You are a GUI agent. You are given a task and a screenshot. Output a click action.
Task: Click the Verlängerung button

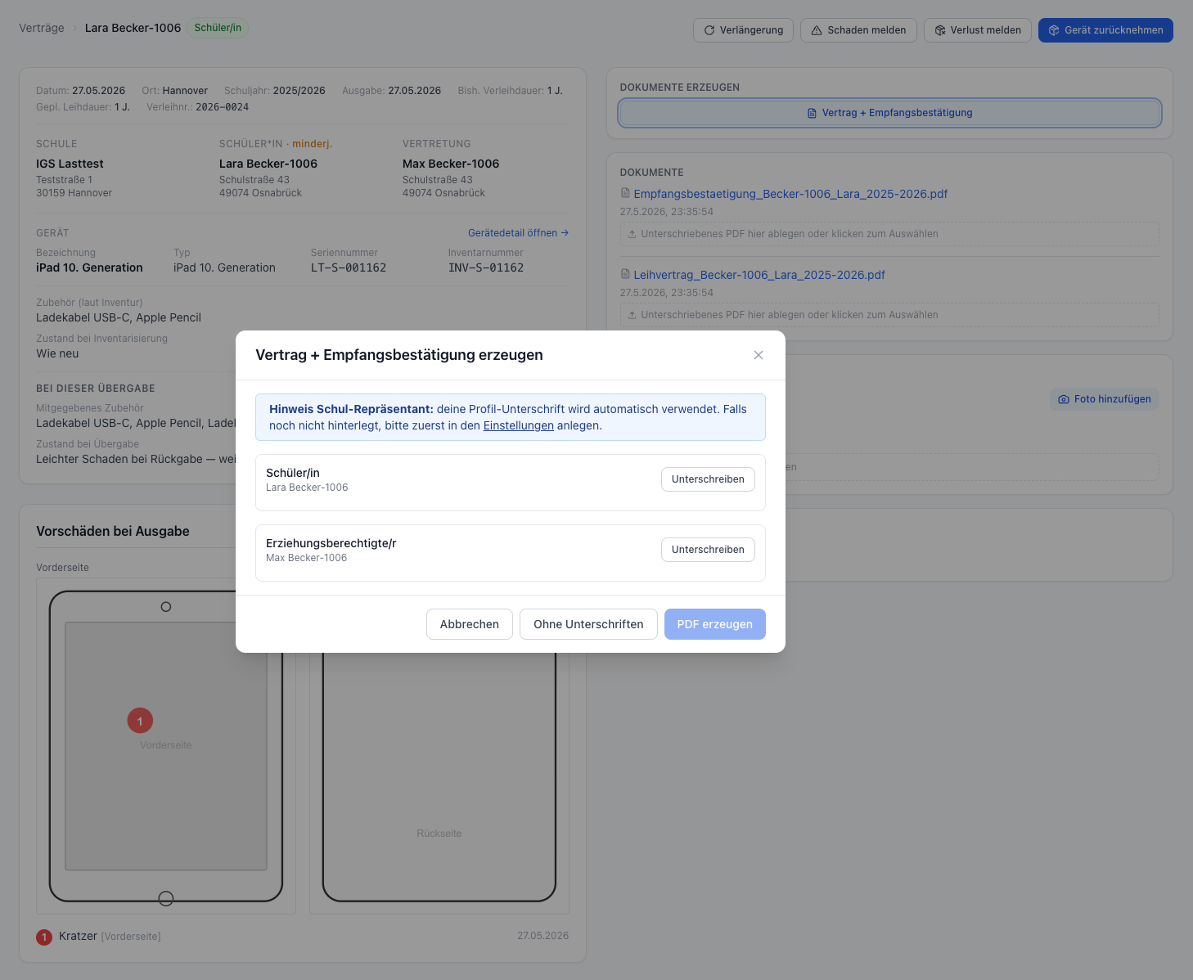click(743, 30)
